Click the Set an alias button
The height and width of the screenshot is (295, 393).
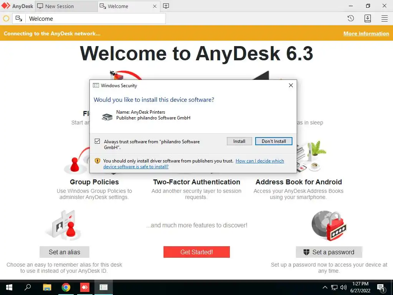(64, 252)
